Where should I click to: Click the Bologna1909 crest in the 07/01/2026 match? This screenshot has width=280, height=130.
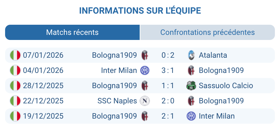tap(145, 55)
